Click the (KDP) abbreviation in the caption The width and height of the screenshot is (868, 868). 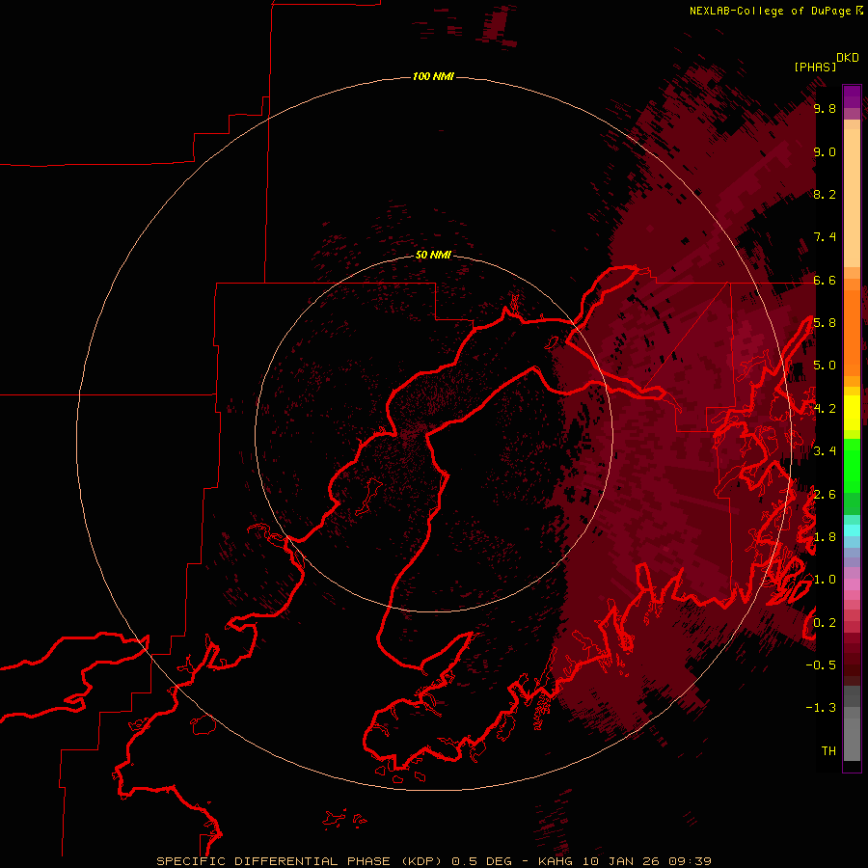coord(423,861)
